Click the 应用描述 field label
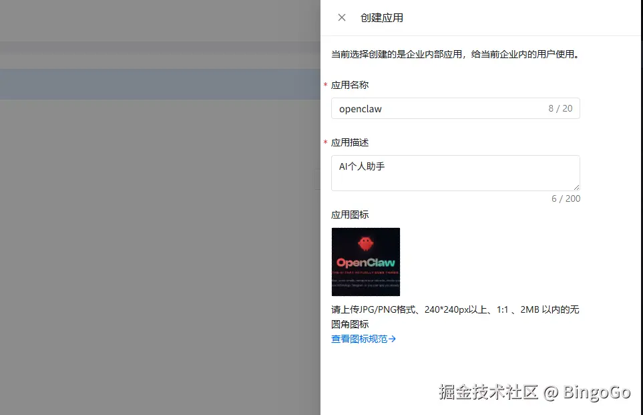Screen dimensions: 643x415 click(x=348, y=142)
